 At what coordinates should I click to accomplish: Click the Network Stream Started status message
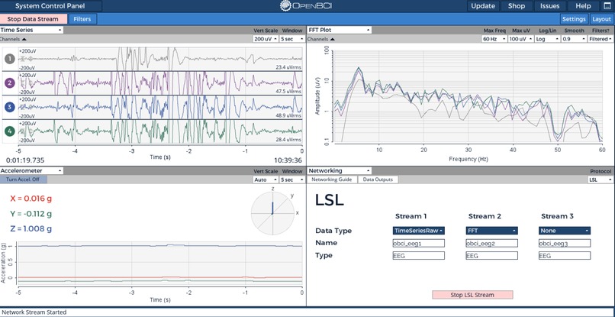[x=34, y=312]
